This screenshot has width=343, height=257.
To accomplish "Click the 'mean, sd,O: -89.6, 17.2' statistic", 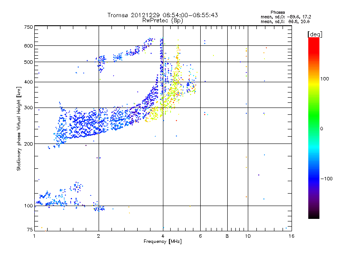I will click(286, 17).
